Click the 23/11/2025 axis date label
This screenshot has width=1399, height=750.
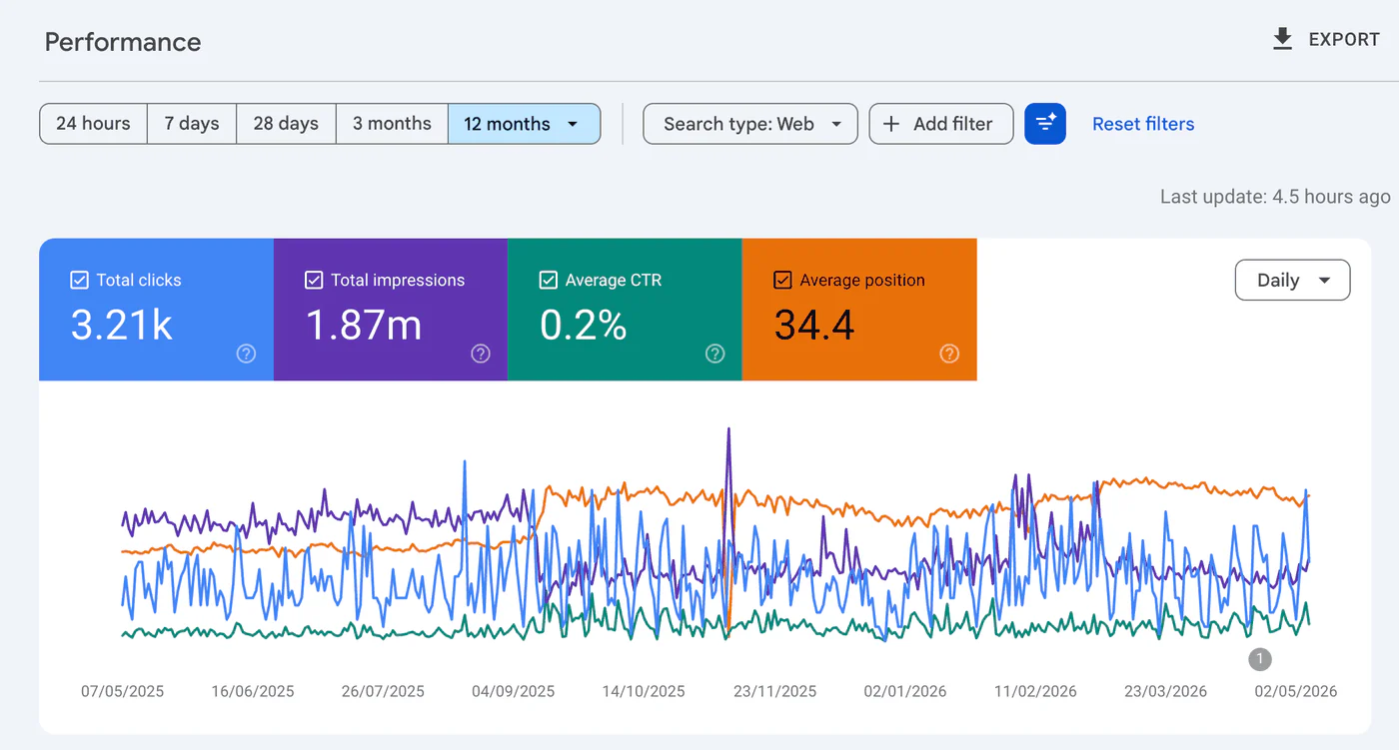click(x=774, y=691)
